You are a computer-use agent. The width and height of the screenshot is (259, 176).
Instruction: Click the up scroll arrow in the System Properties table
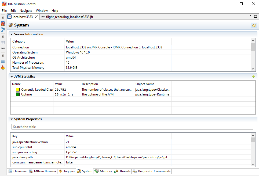click(x=253, y=135)
